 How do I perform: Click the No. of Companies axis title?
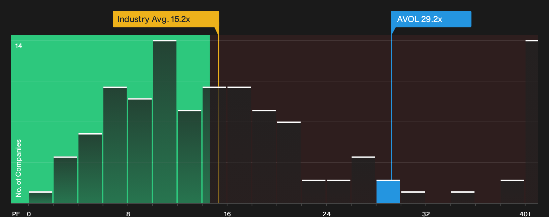pos(18,168)
